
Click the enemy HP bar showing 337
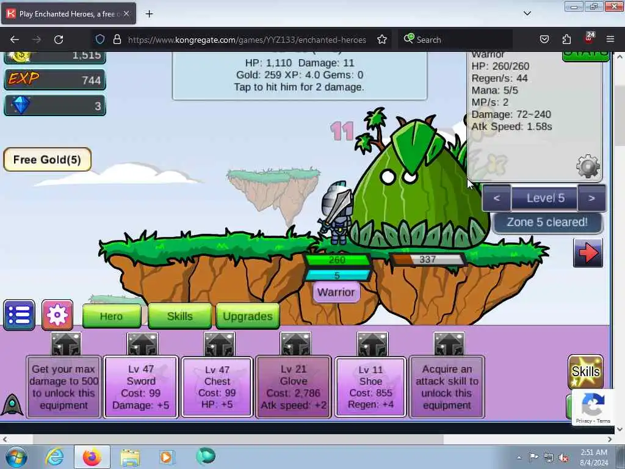427,260
